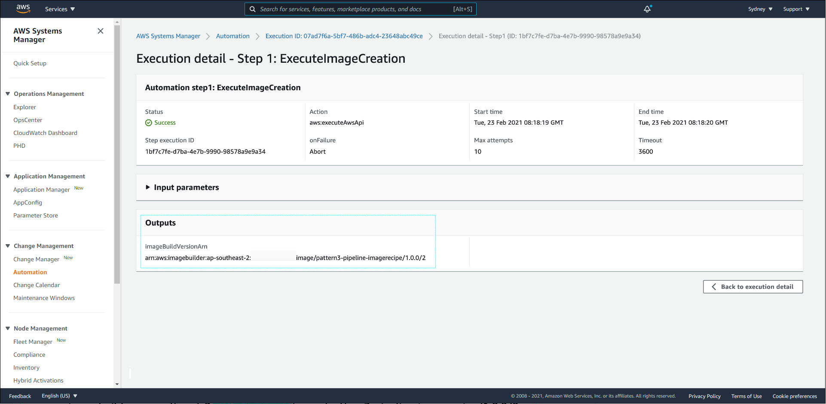The width and height of the screenshot is (826, 404).
Task: Open Application Manager in the sidebar
Action: coord(41,190)
